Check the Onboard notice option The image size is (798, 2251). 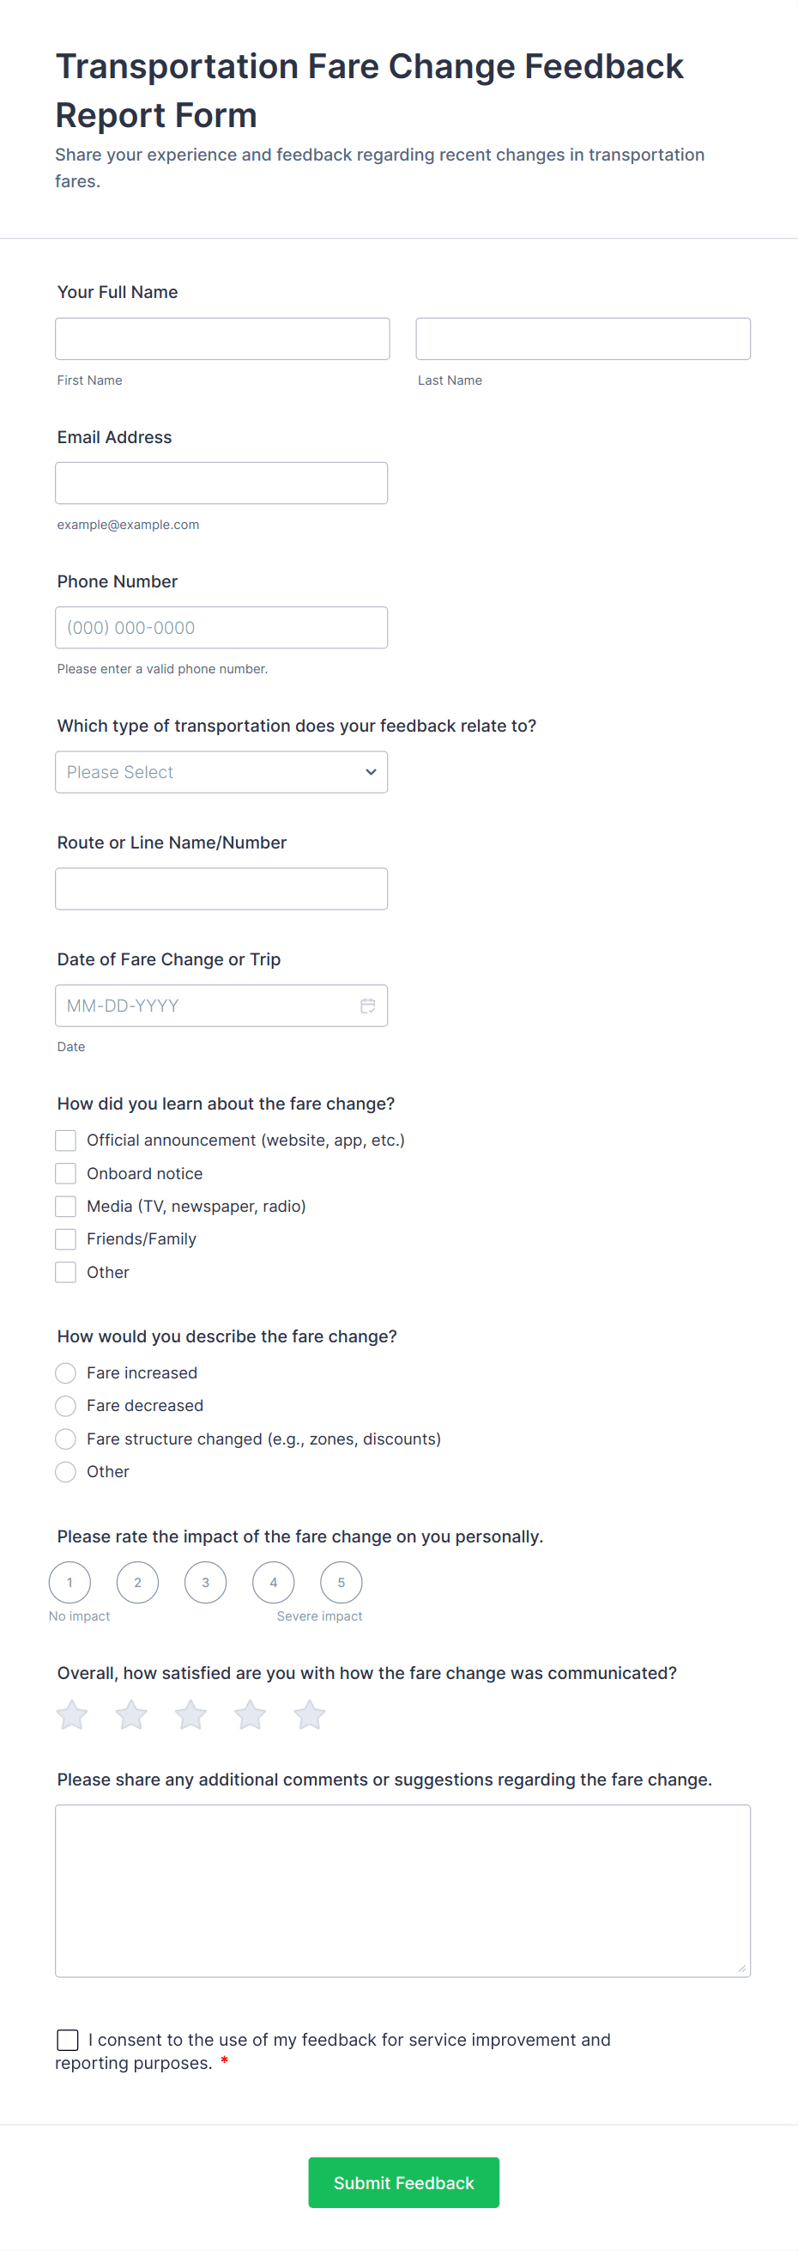click(65, 1173)
